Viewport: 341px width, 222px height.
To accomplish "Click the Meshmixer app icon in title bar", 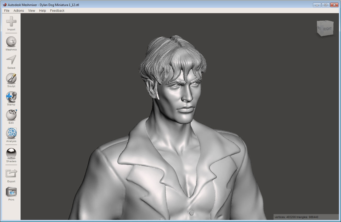I will click(5, 5).
